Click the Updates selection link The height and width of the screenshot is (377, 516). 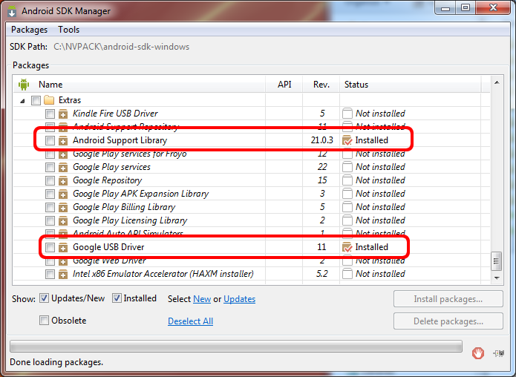pyautogui.click(x=240, y=299)
